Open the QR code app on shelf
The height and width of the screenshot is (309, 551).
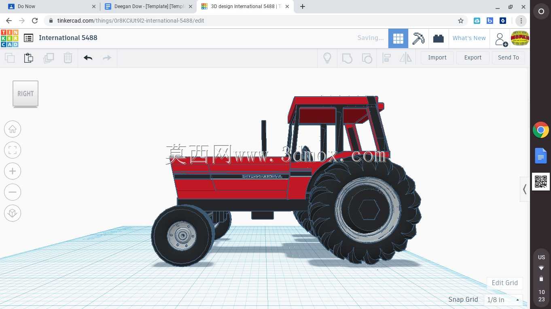pos(541,182)
